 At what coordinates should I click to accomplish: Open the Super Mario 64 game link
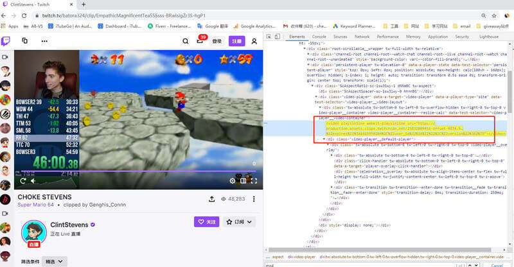35,205
